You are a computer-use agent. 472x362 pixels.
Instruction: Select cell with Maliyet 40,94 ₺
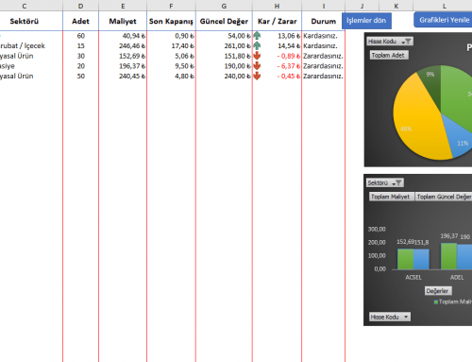[x=123, y=36]
